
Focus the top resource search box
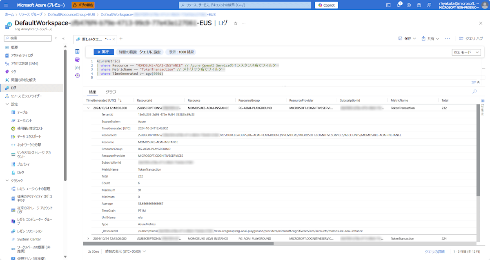tap(245, 5)
